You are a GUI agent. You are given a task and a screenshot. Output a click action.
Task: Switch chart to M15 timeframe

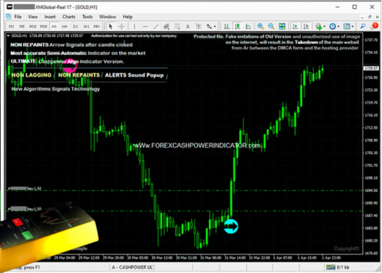32,26
